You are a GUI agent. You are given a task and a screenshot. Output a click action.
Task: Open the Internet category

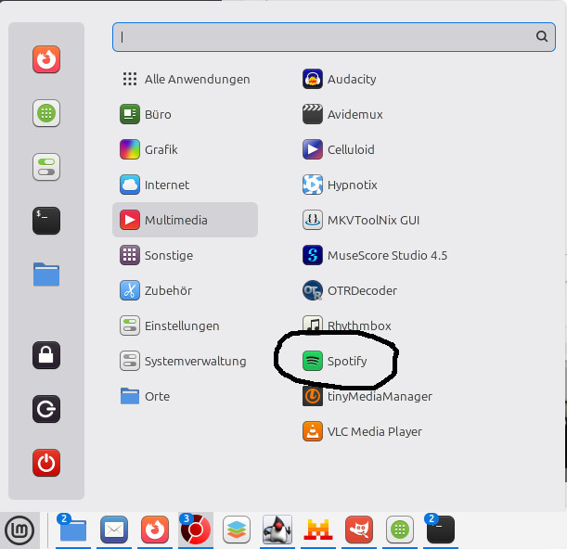(166, 185)
